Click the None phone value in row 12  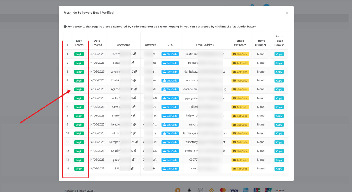(x=261, y=151)
